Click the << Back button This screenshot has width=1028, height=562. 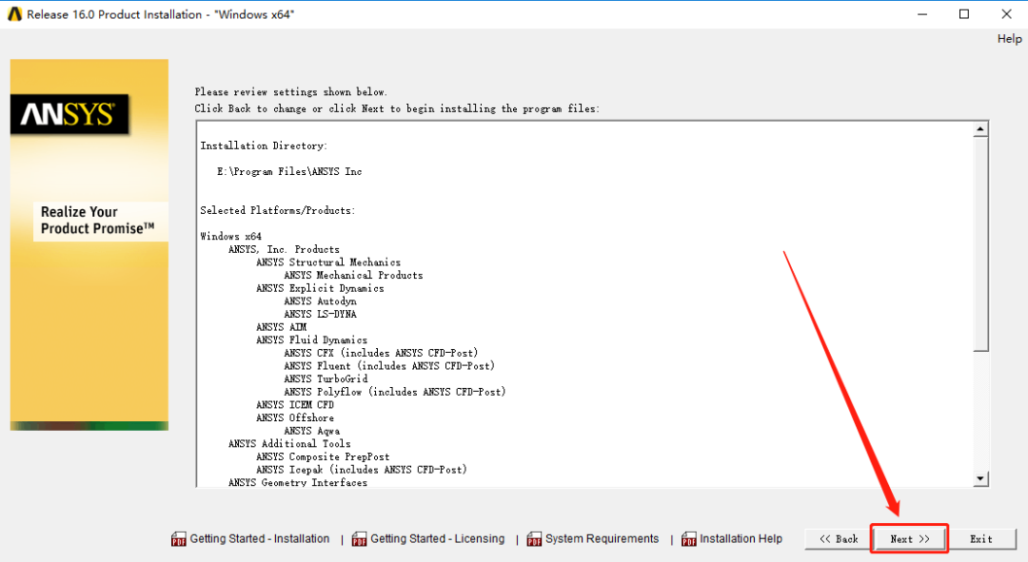pyautogui.click(x=839, y=538)
